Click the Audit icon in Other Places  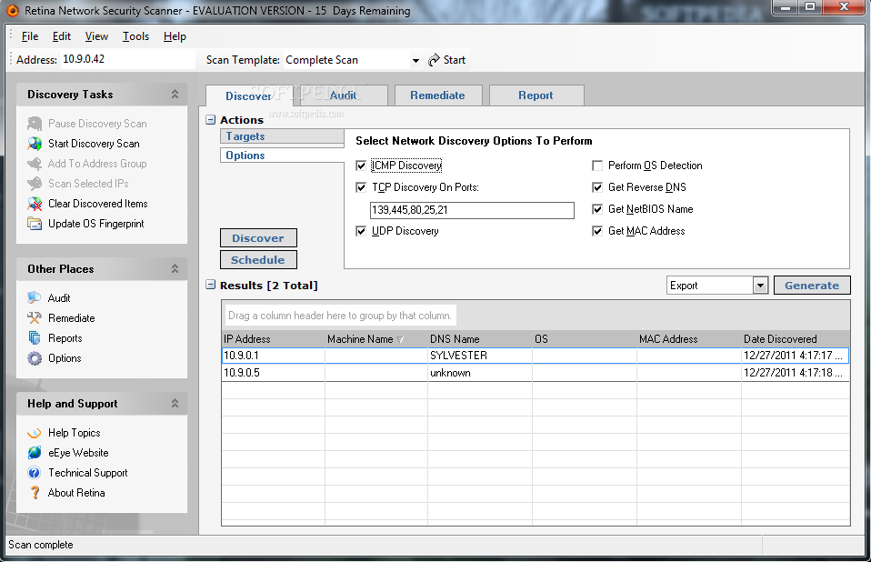35,297
